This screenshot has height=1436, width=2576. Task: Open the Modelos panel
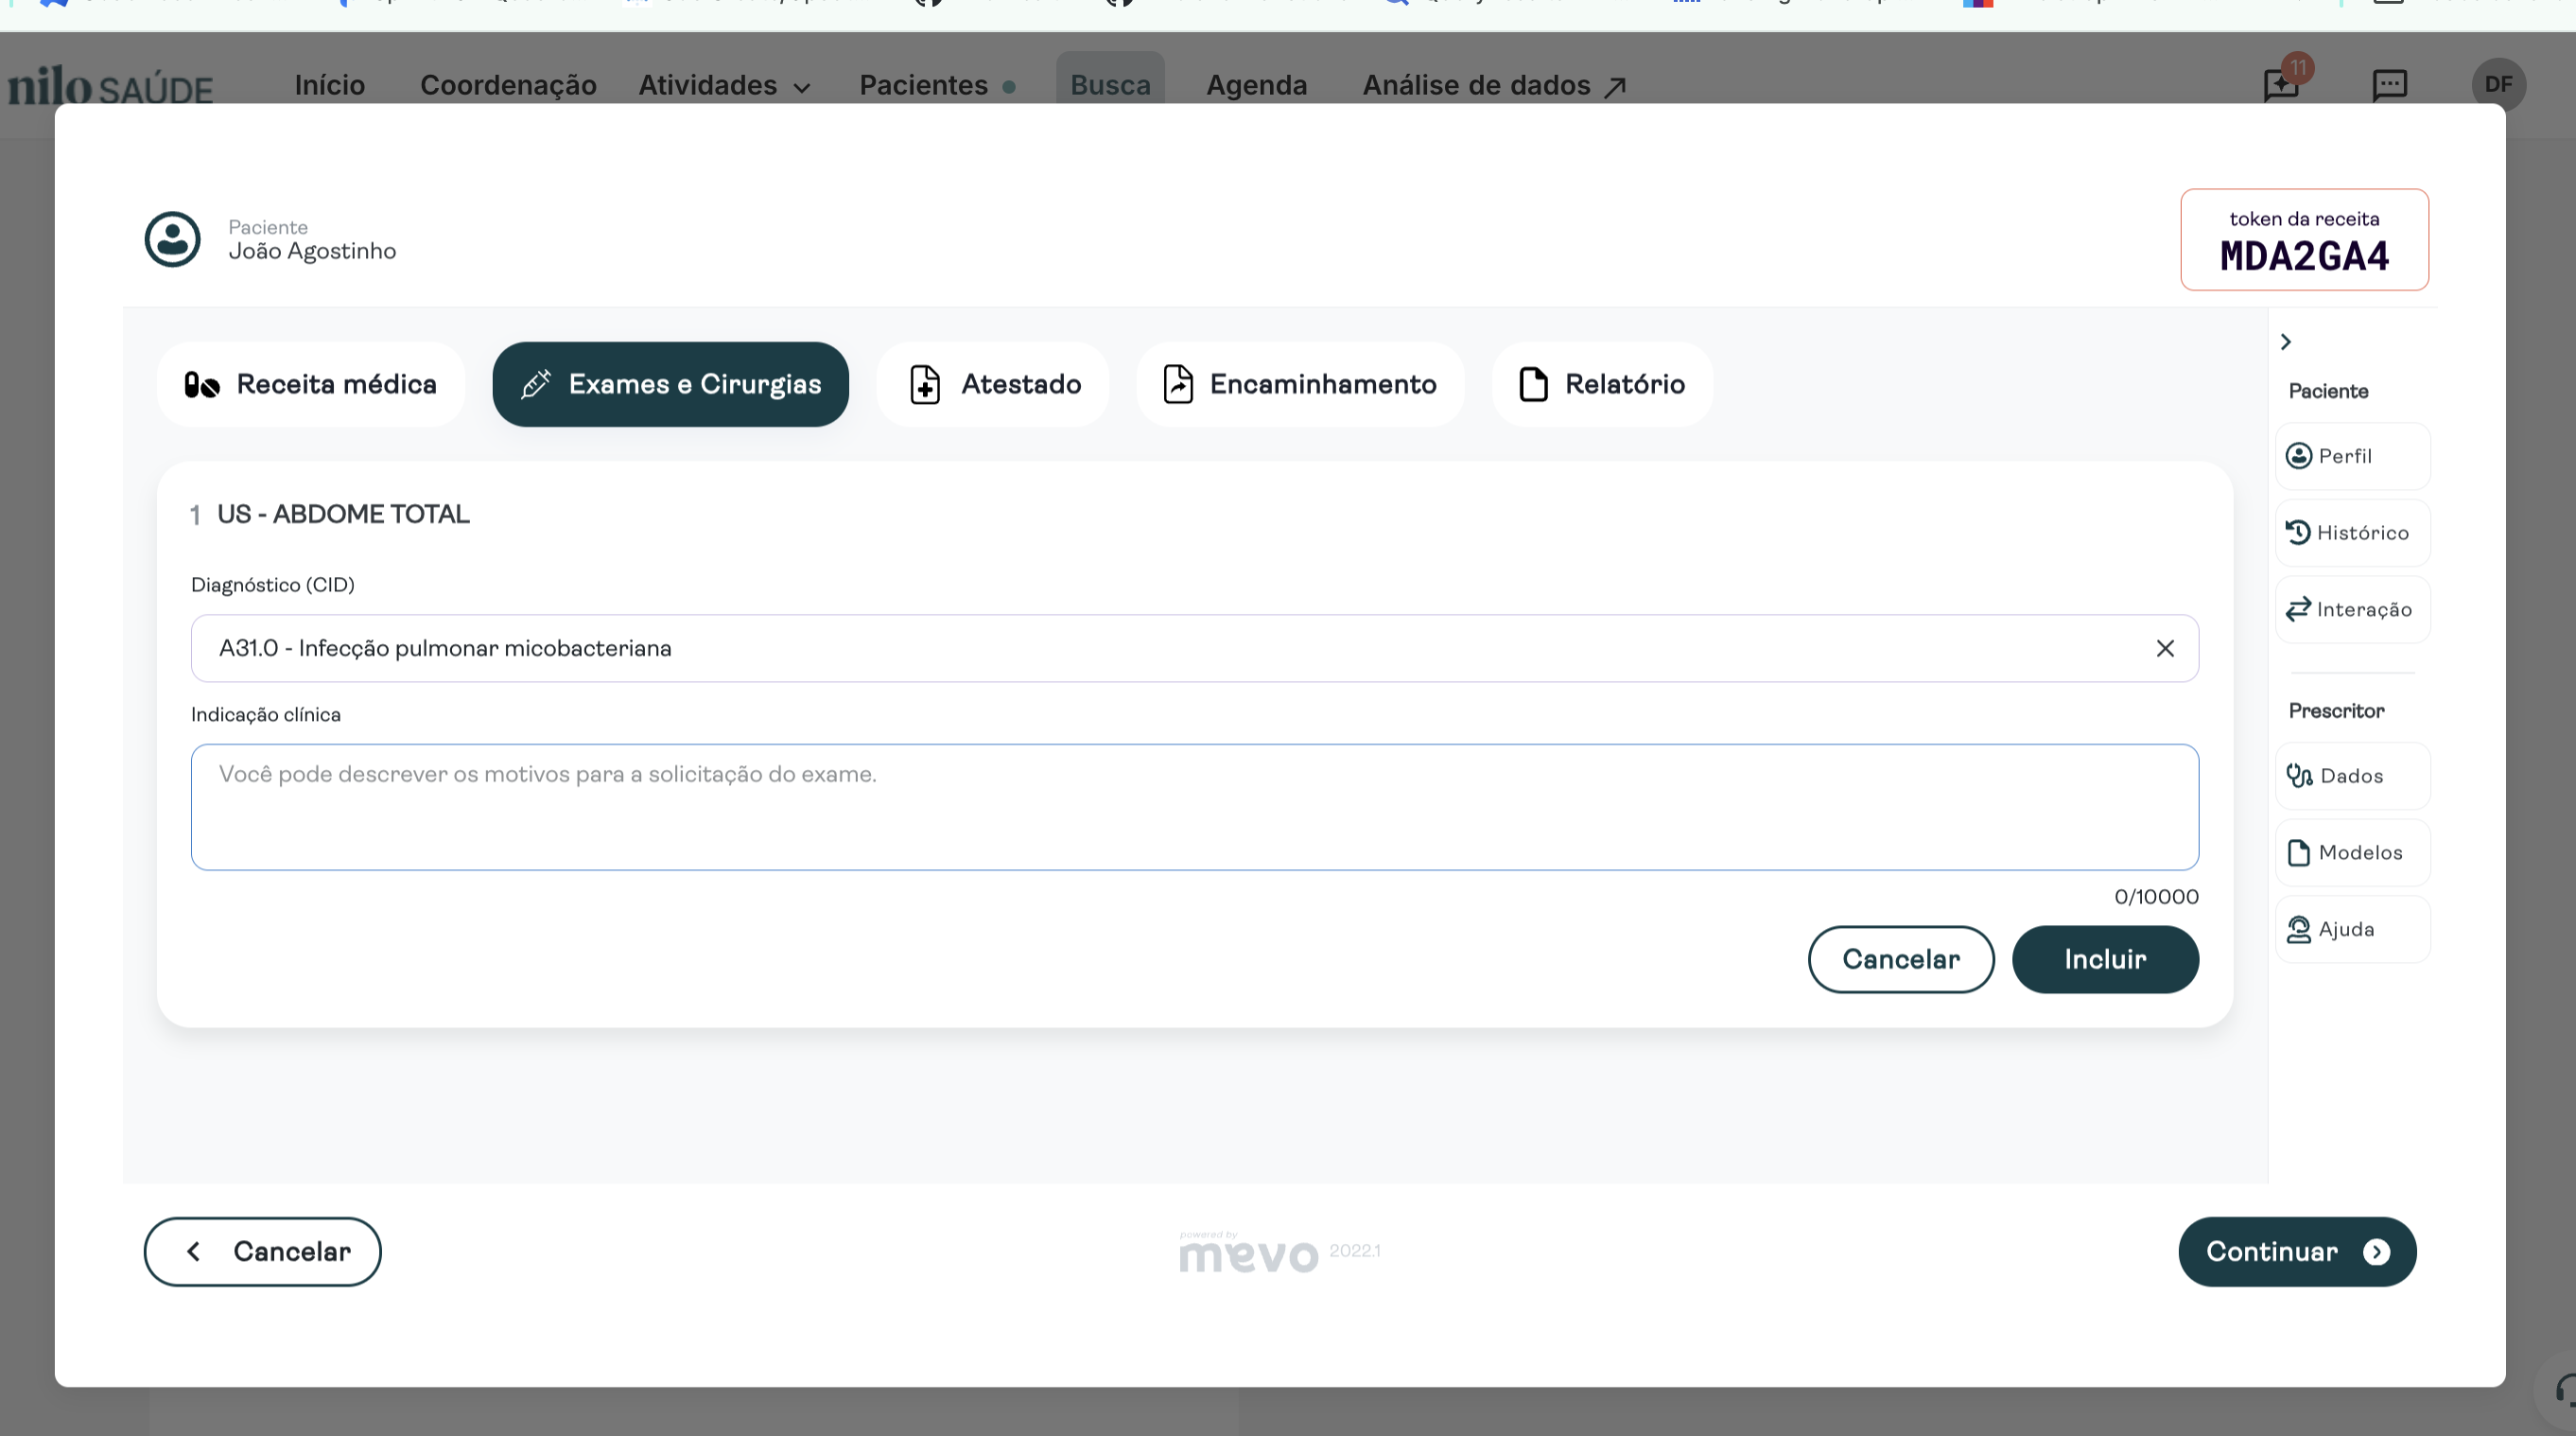coord(2351,852)
